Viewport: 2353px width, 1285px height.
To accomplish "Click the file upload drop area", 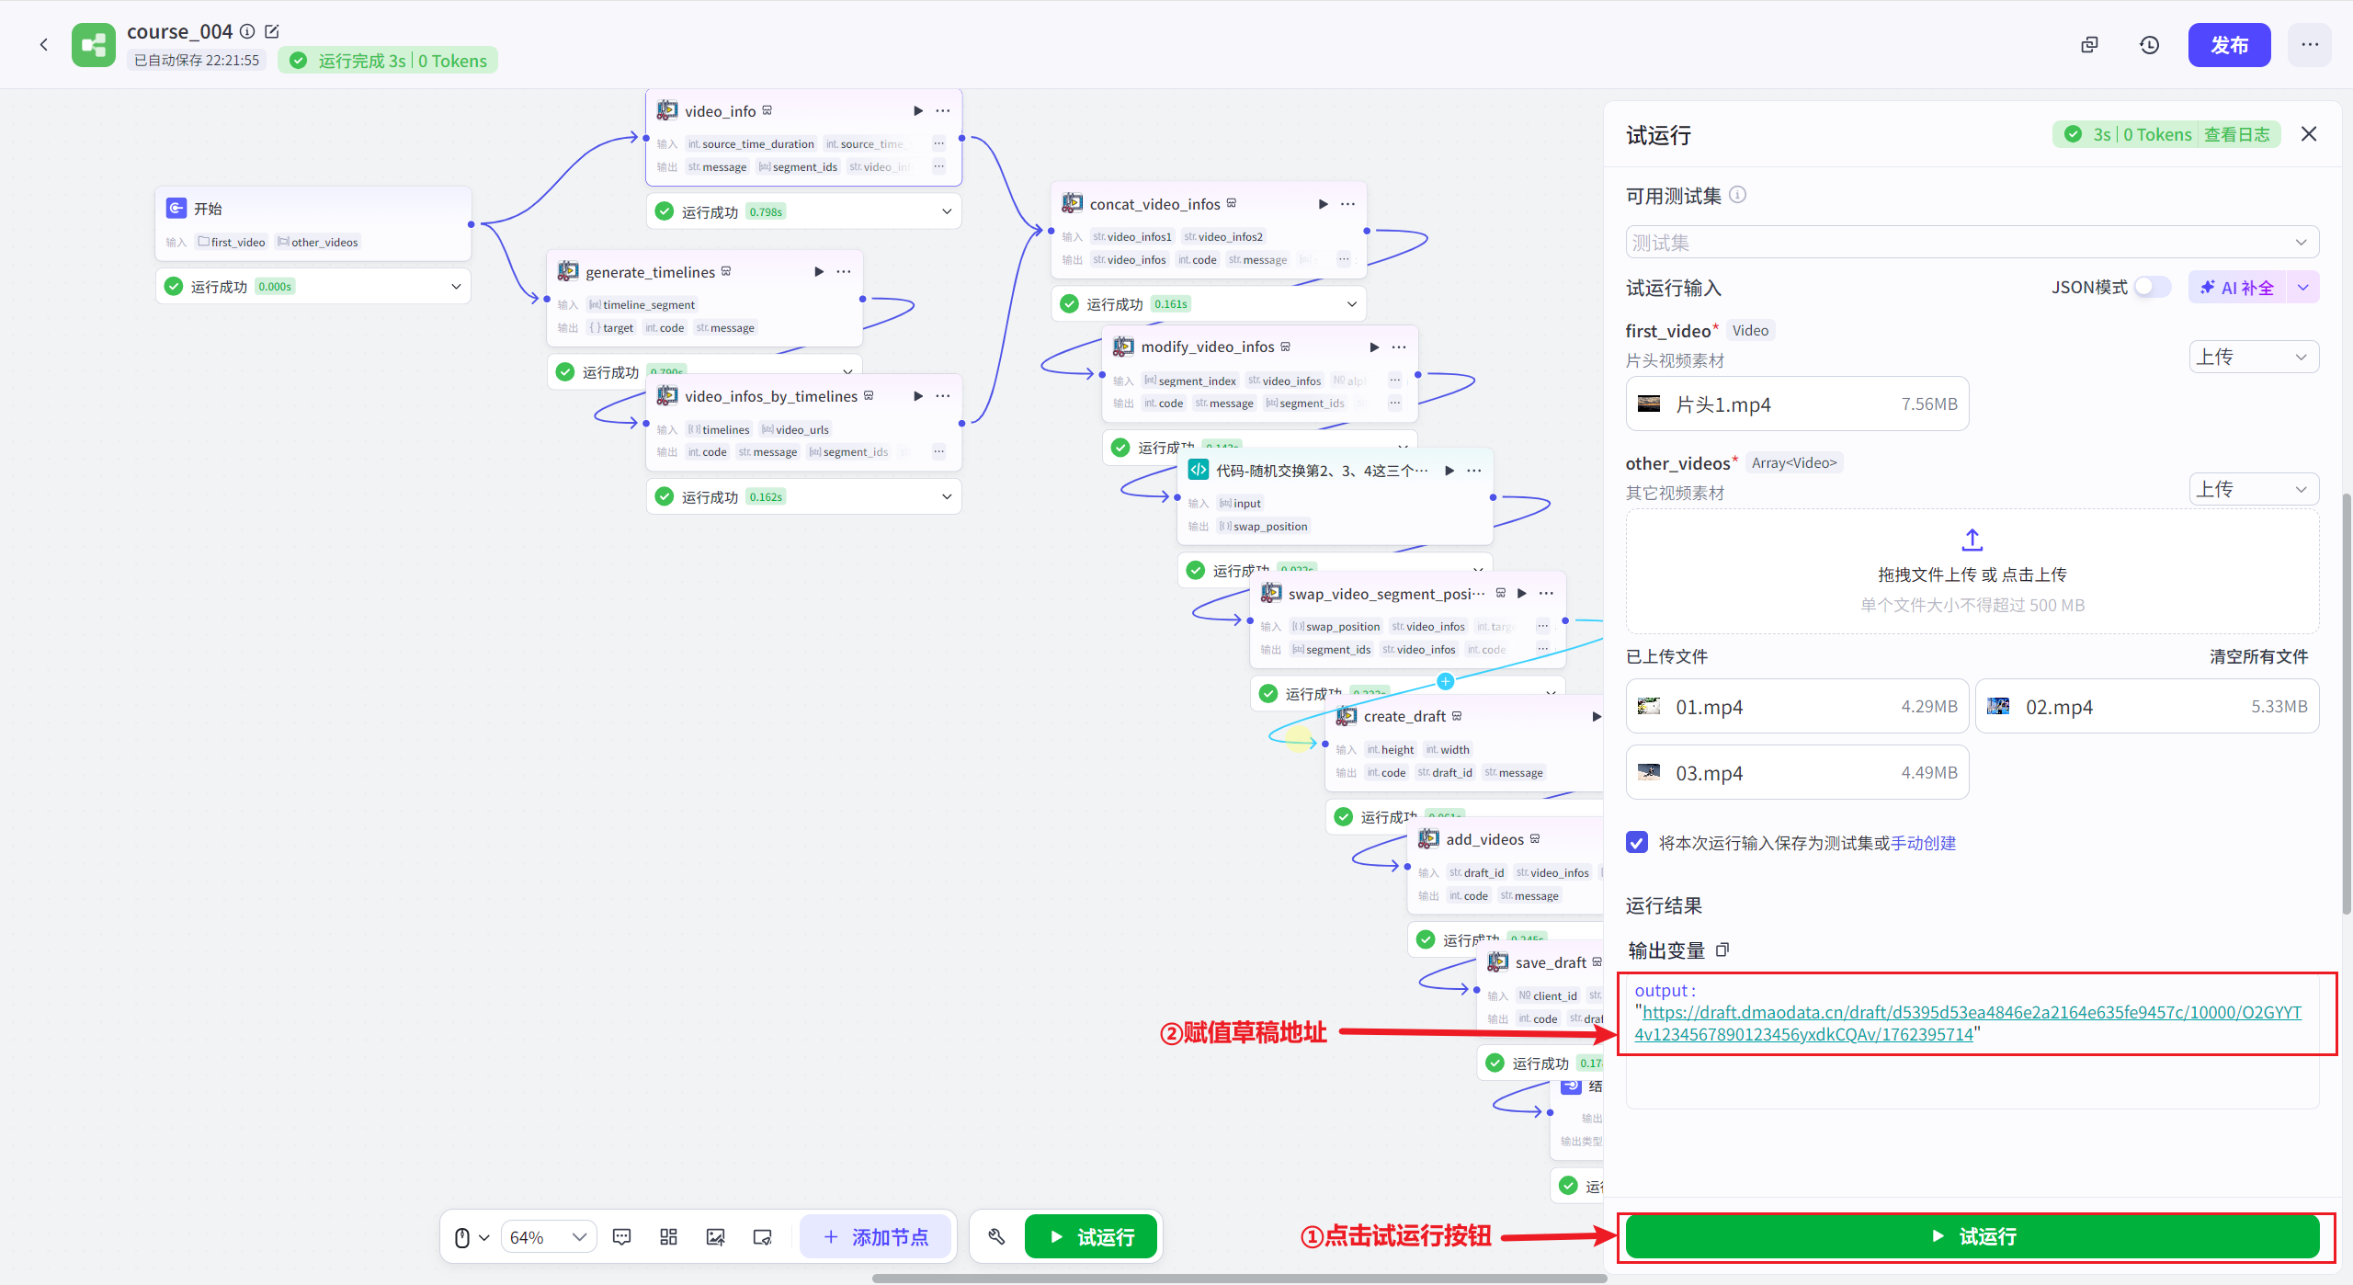I will pyautogui.click(x=1972, y=572).
